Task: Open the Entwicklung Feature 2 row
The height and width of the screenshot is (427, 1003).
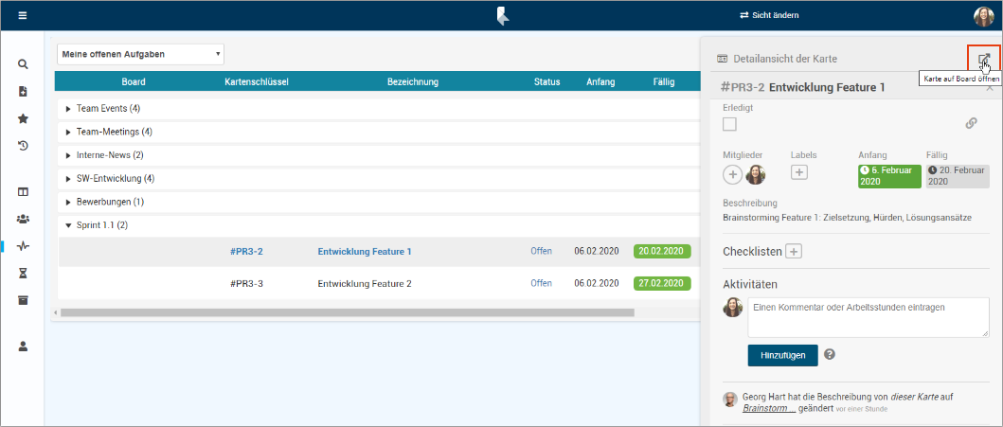Action: click(x=365, y=283)
